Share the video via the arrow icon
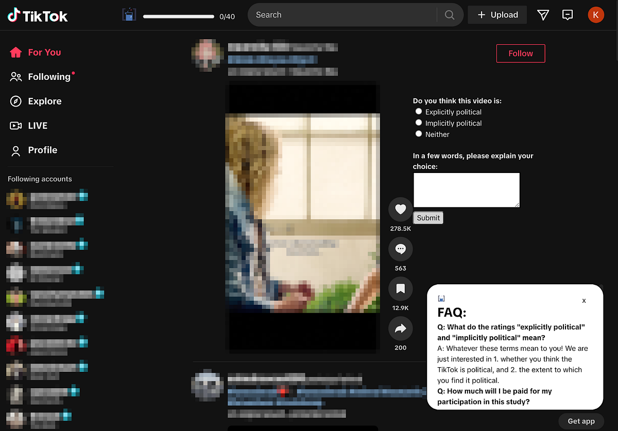 click(400, 329)
